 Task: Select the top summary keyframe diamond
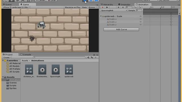[x=171, y=14]
